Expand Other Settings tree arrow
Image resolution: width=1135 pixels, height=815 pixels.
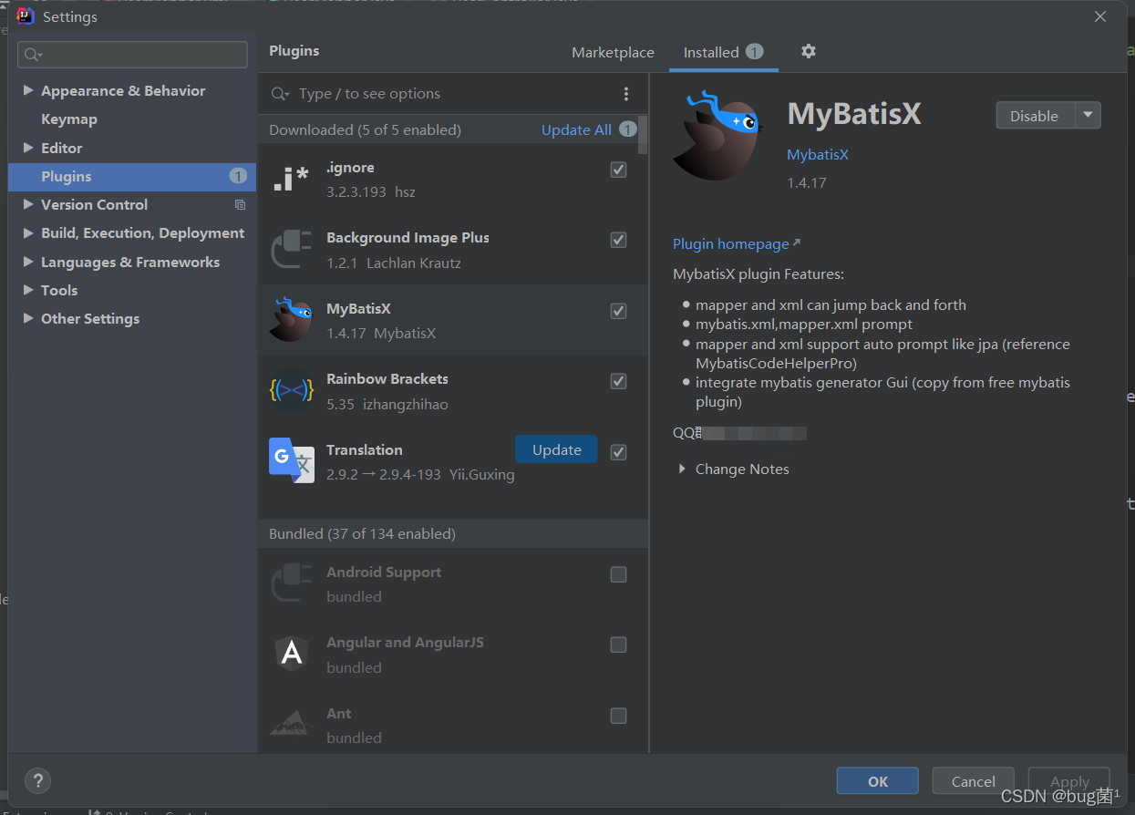pyautogui.click(x=28, y=318)
